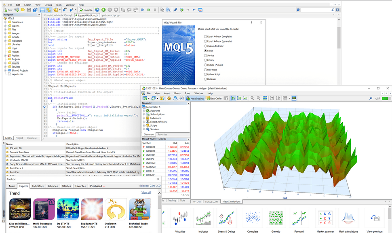This screenshot has width=392, height=233.
Task: Stop debugging with the stop icon
Action: click(x=116, y=10)
